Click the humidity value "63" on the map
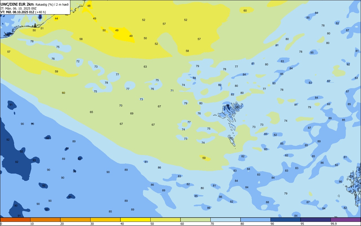 pyautogui.click(x=145, y=67)
